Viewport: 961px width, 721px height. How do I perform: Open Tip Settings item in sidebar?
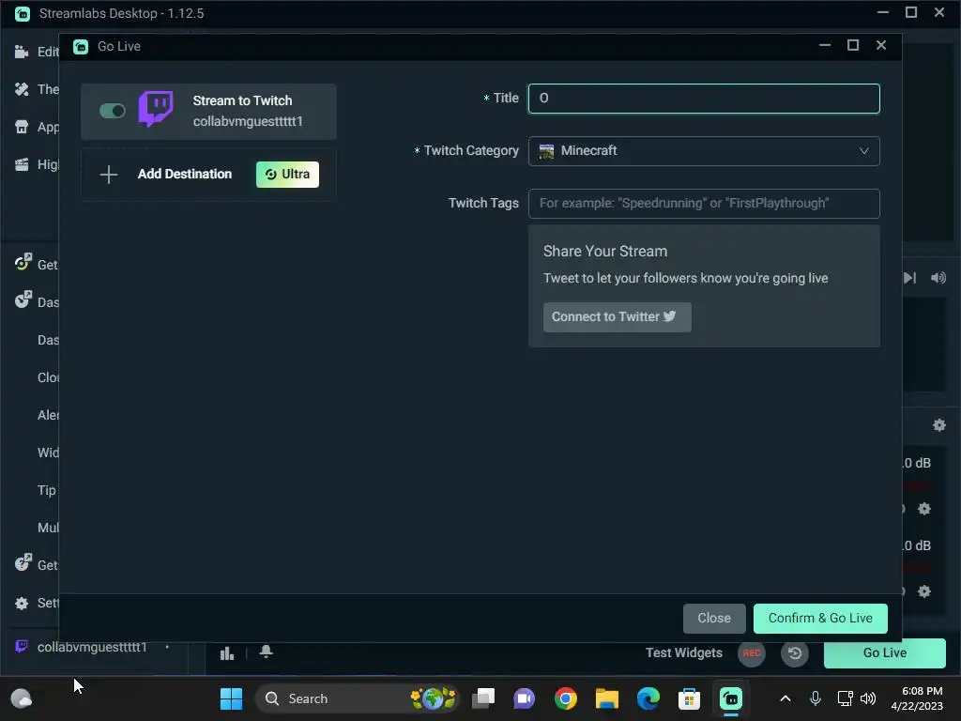coord(47,490)
